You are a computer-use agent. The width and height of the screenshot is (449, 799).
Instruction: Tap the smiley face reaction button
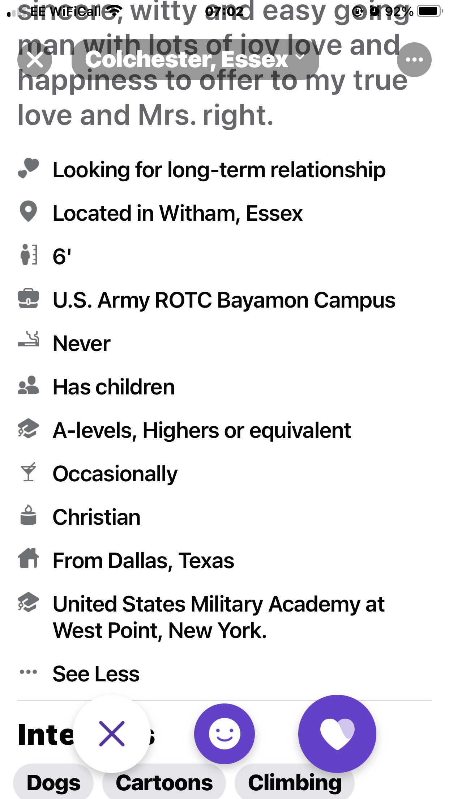pyautogui.click(x=224, y=734)
